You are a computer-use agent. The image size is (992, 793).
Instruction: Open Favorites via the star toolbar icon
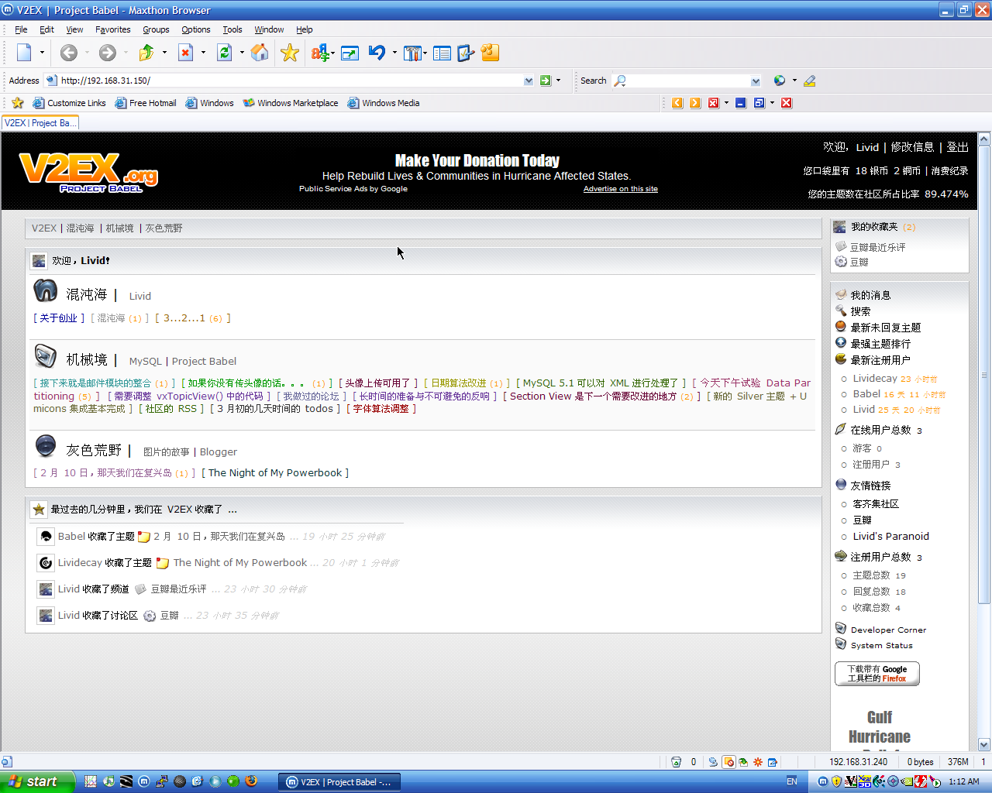[290, 53]
